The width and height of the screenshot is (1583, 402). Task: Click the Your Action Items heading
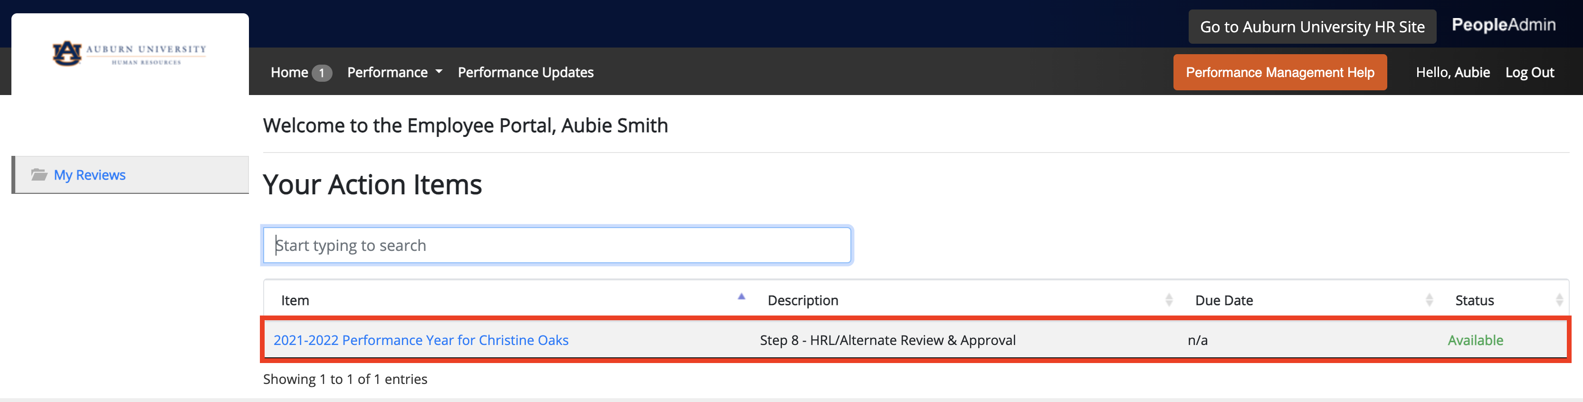[x=372, y=184]
